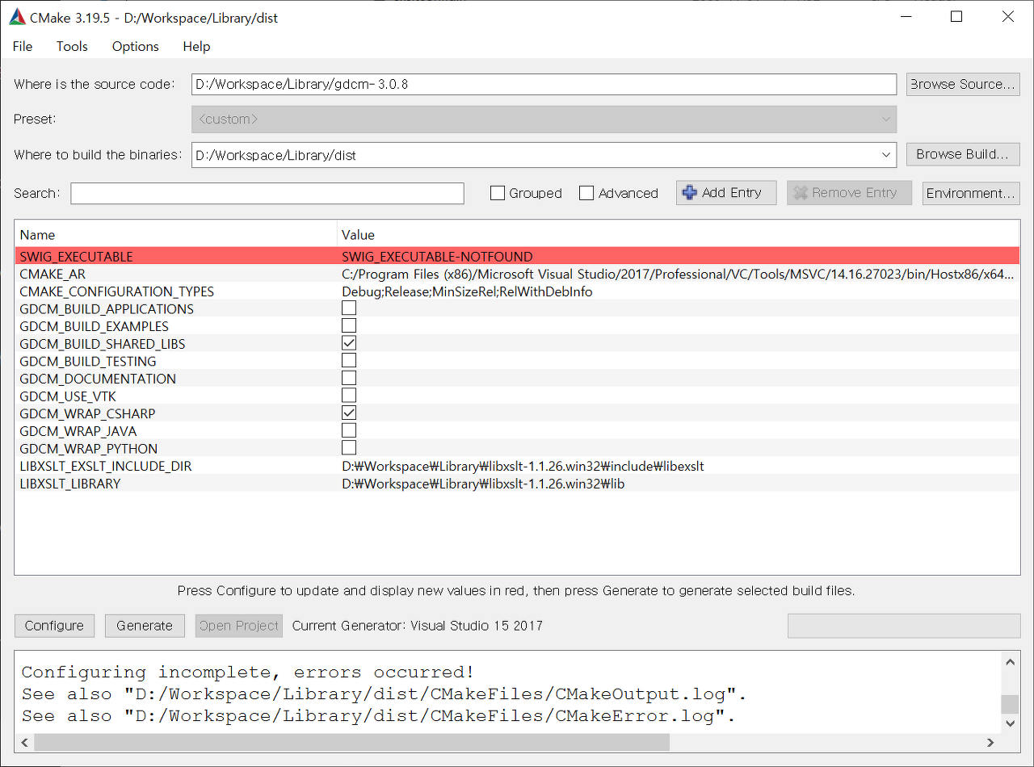Click the Open Project button
This screenshot has width=1034, height=767.
point(239,626)
